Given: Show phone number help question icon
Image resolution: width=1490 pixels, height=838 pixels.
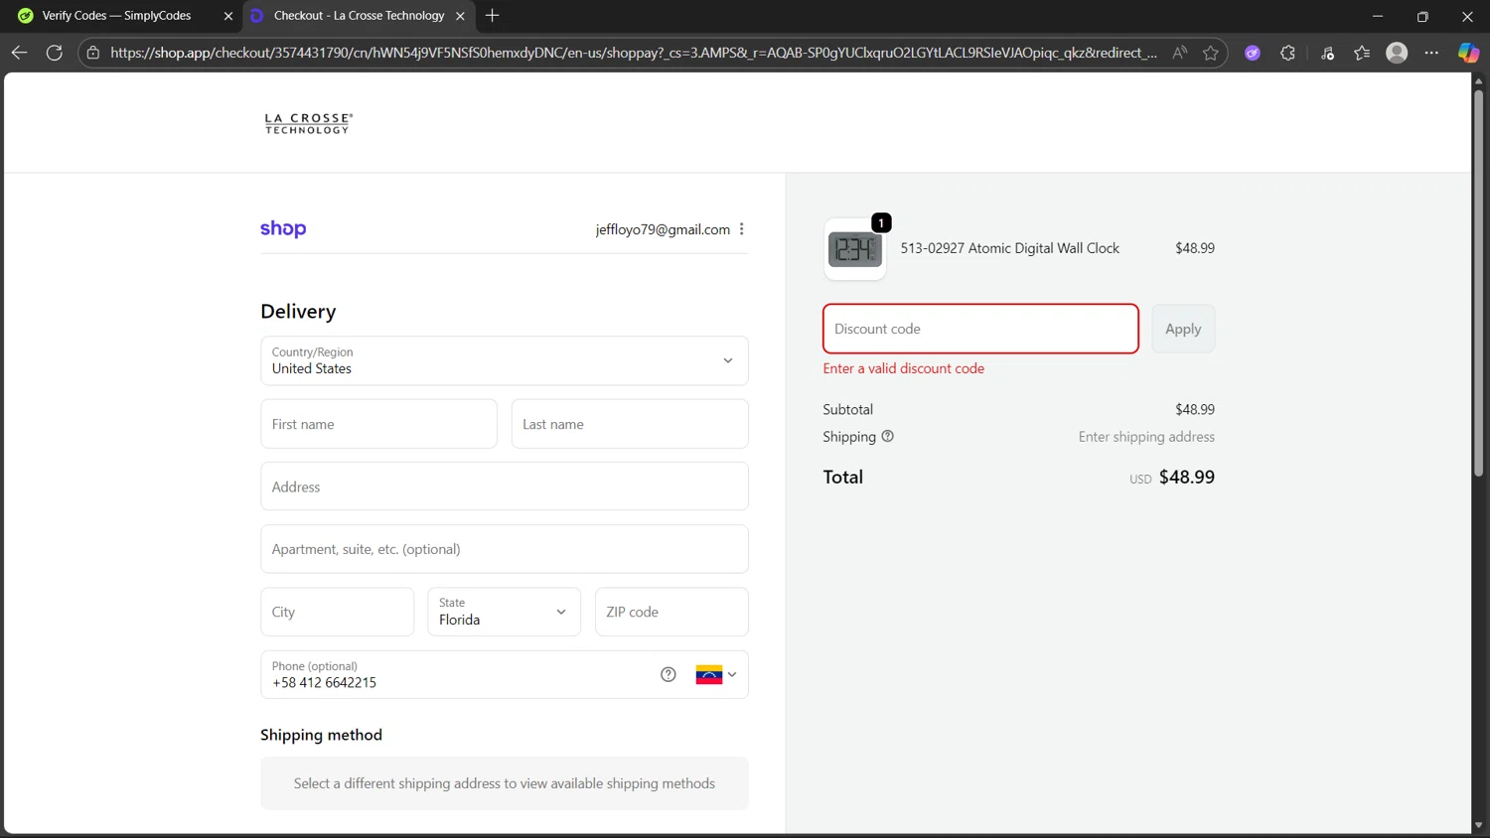Looking at the screenshot, I should 669,675.
